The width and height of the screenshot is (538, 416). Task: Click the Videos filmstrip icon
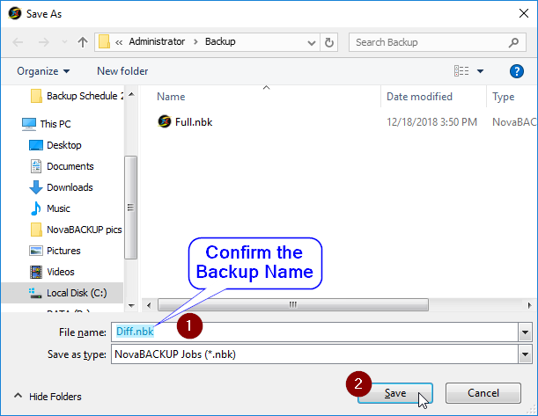click(36, 272)
